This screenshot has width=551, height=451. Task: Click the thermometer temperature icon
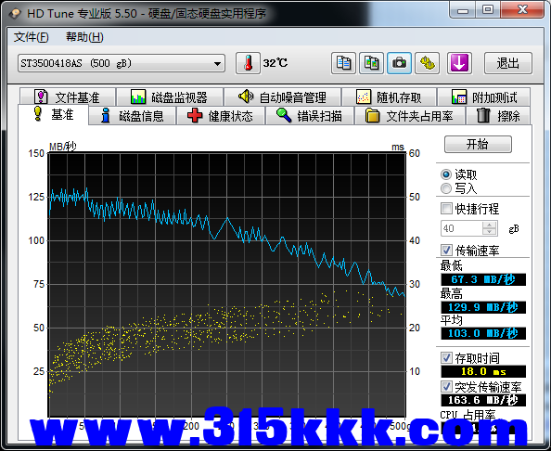pyautogui.click(x=248, y=63)
